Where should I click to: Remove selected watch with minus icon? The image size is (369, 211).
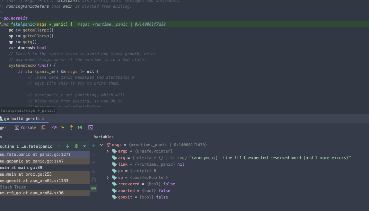coord(94,154)
